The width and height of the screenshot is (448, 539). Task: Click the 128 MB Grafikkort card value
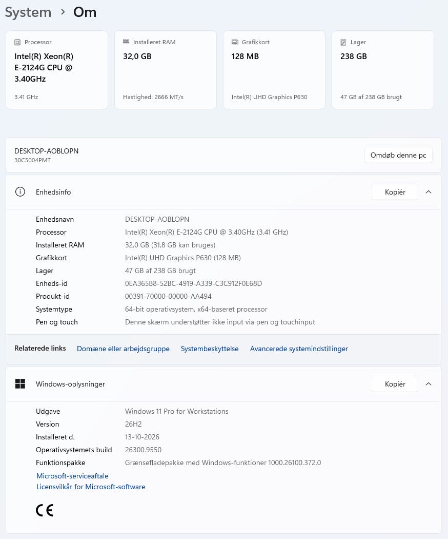245,56
